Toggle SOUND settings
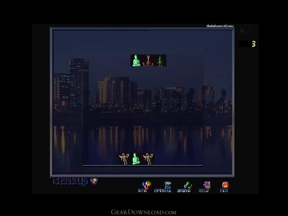Viewport: 288px width, 216px height. tap(184, 187)
